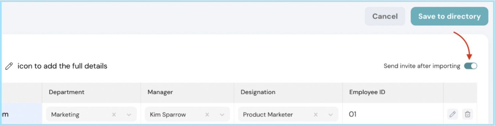Clear the Product Marketer designation selection
The height and width of the screenshot is (126, 495).
coord(316,115)
